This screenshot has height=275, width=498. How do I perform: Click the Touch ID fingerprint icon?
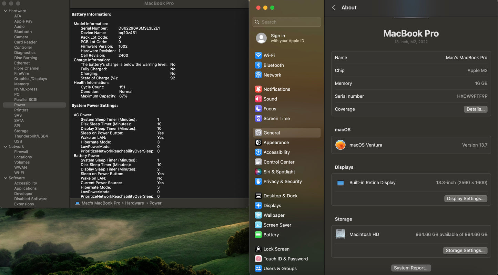tap(258, 259)
